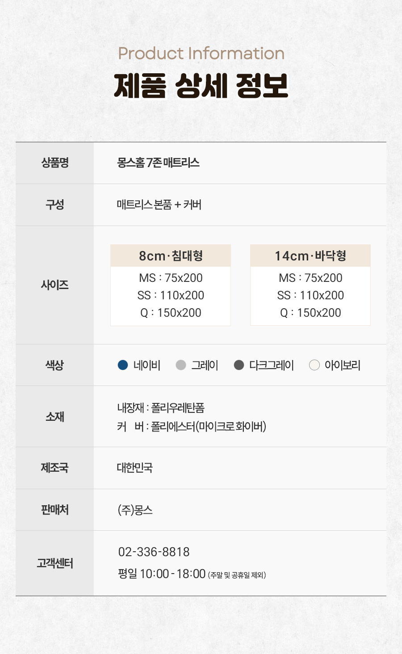Pick the ivory color circle
The width and height of the screenshot is (402, 654).
tap(314, 365)
